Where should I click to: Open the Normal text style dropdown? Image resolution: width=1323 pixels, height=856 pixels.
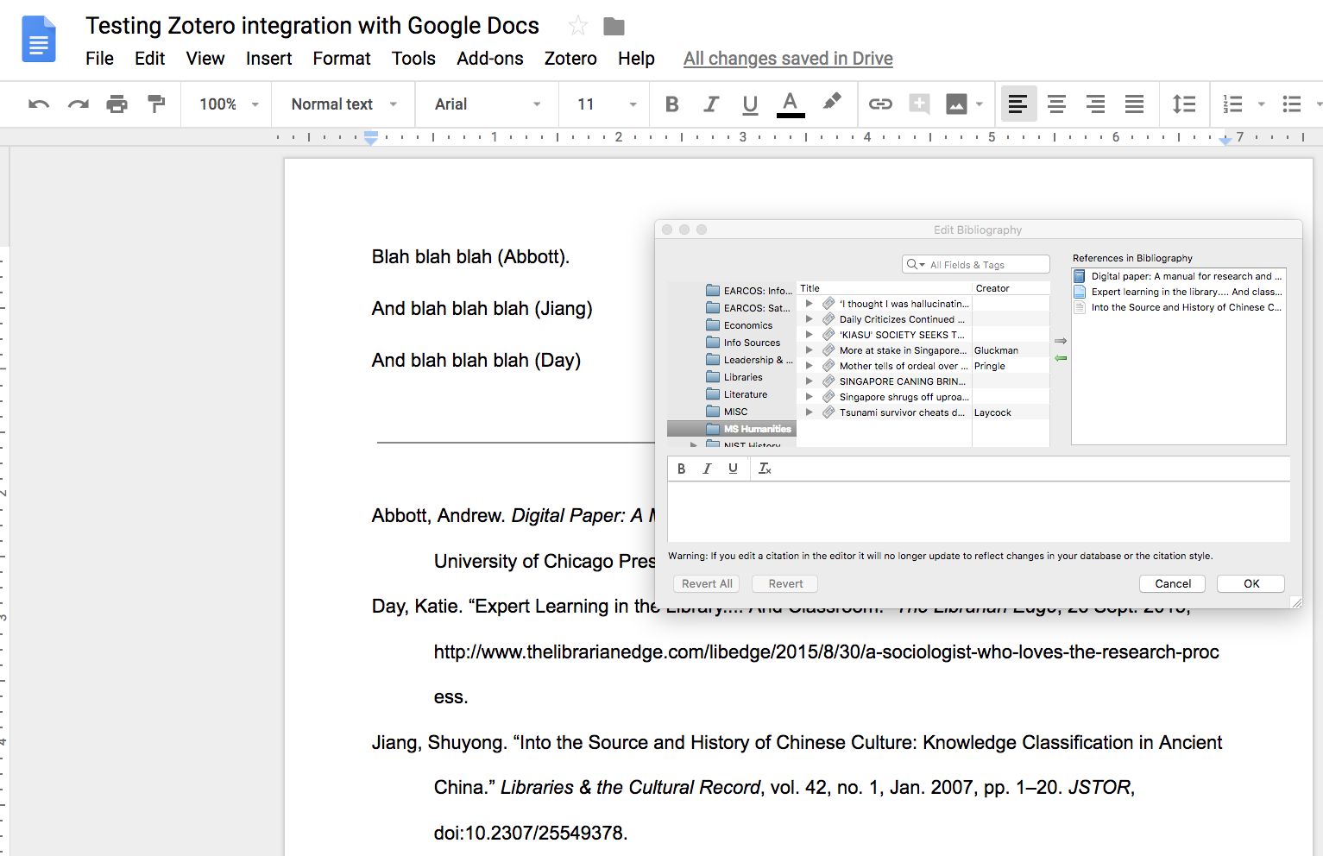343,104
